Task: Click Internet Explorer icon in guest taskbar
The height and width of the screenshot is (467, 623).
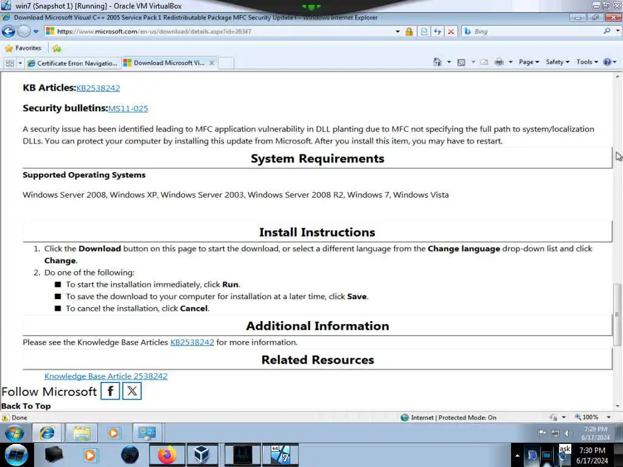Action: coord(46,433)
